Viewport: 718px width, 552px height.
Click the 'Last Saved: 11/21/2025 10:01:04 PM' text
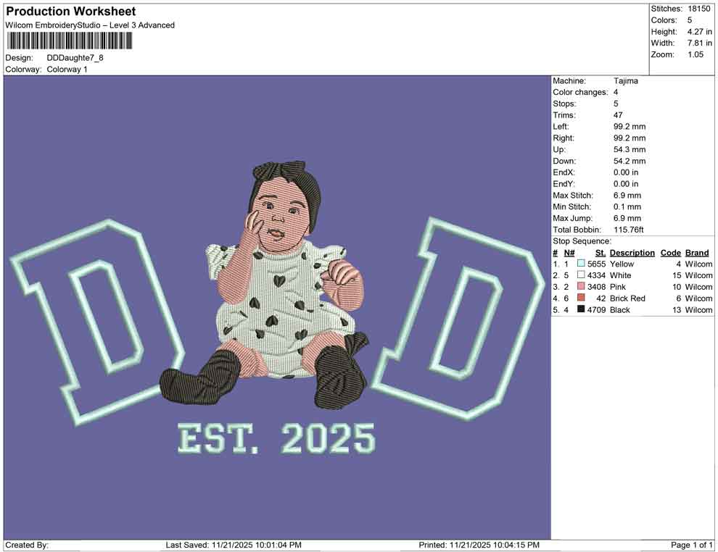click(234, 545)
